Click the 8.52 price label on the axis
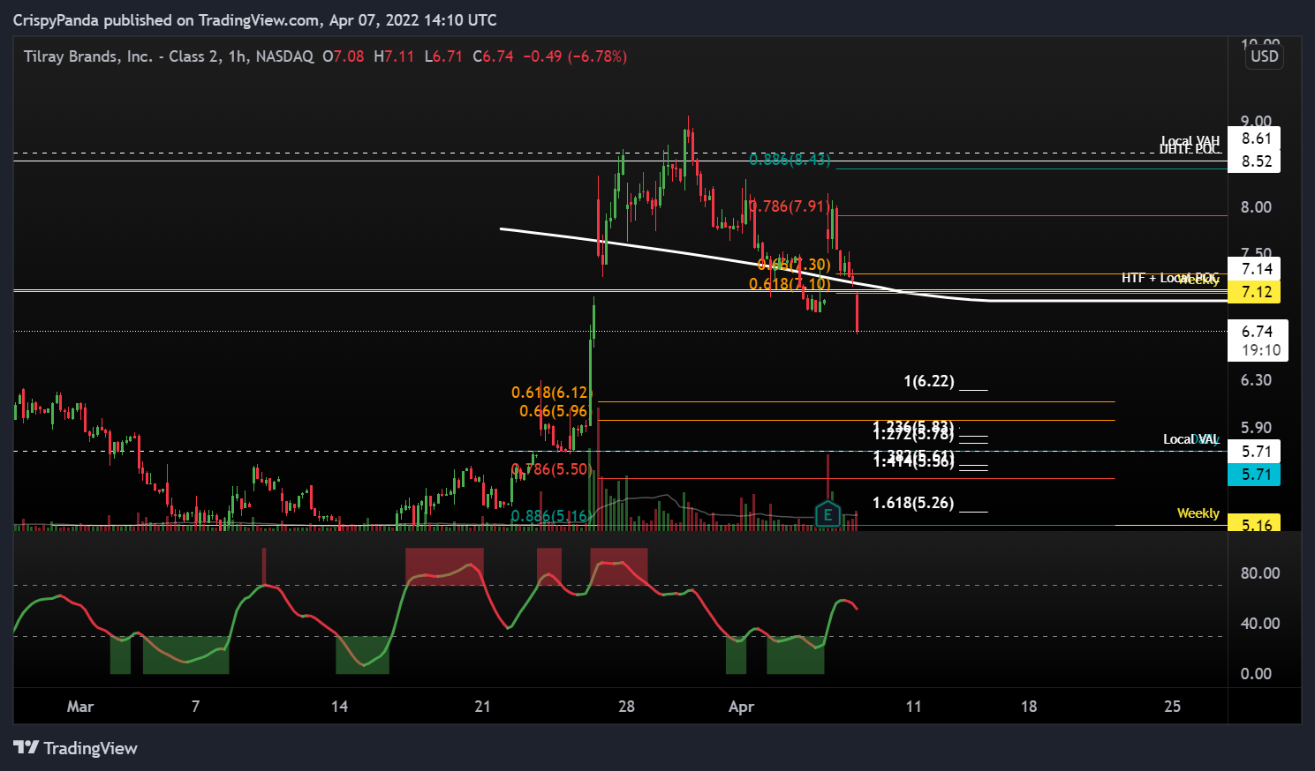Viewport: 1315px width, 771px height. point(1256,161)
